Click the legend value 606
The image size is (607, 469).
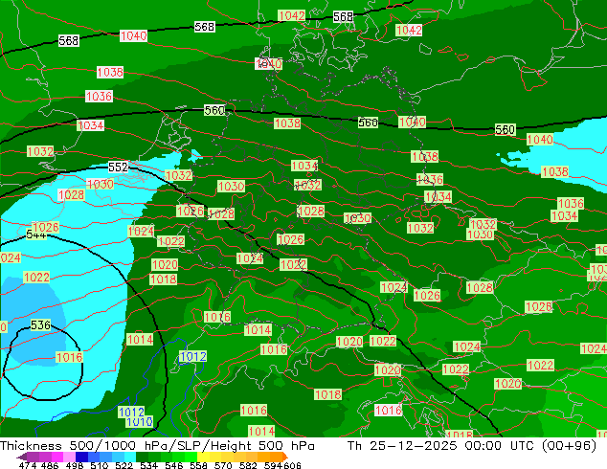(x=292, y=465)
